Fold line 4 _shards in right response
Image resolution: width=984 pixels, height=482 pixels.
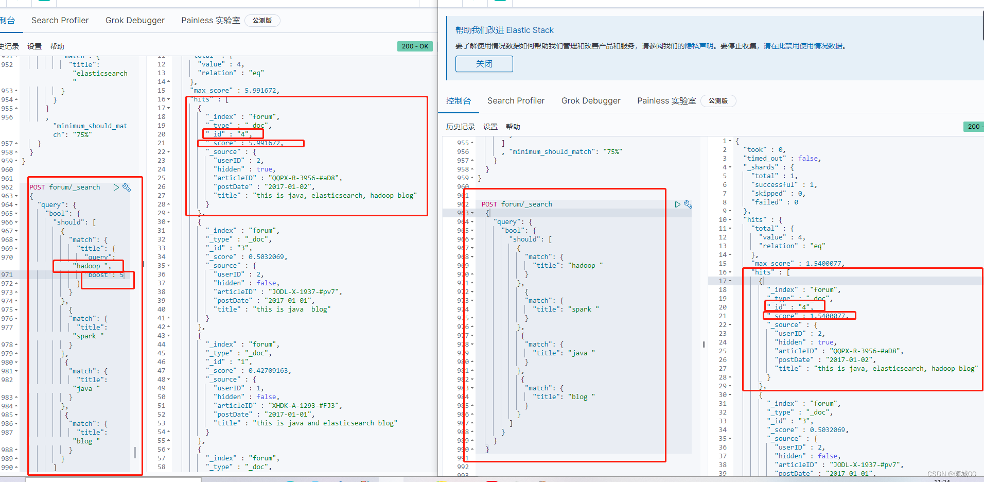(730, 167)
